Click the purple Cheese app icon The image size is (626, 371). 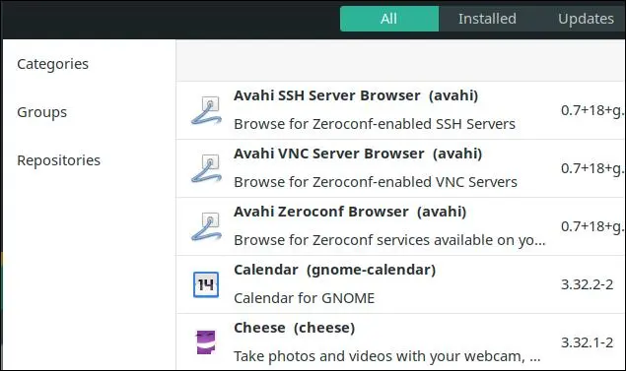click(x=206, y=342)
